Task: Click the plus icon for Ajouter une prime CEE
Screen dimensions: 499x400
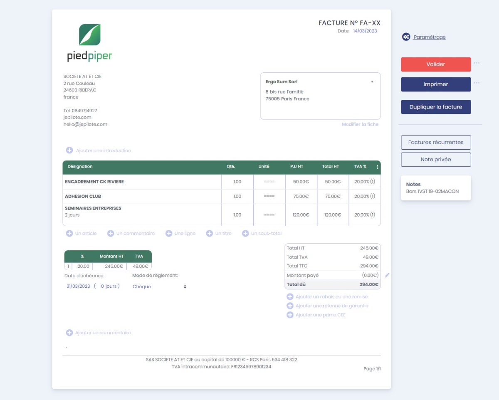Action: coord(290,315)
